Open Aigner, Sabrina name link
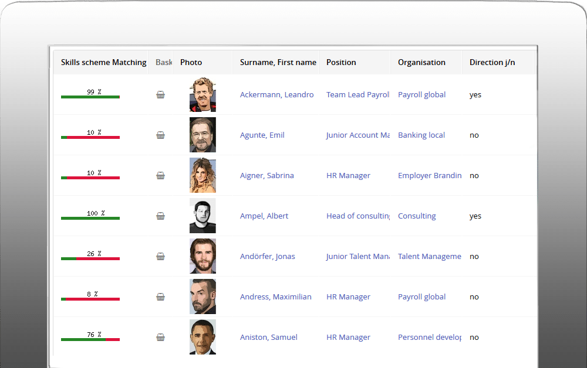 pos(267,176)
